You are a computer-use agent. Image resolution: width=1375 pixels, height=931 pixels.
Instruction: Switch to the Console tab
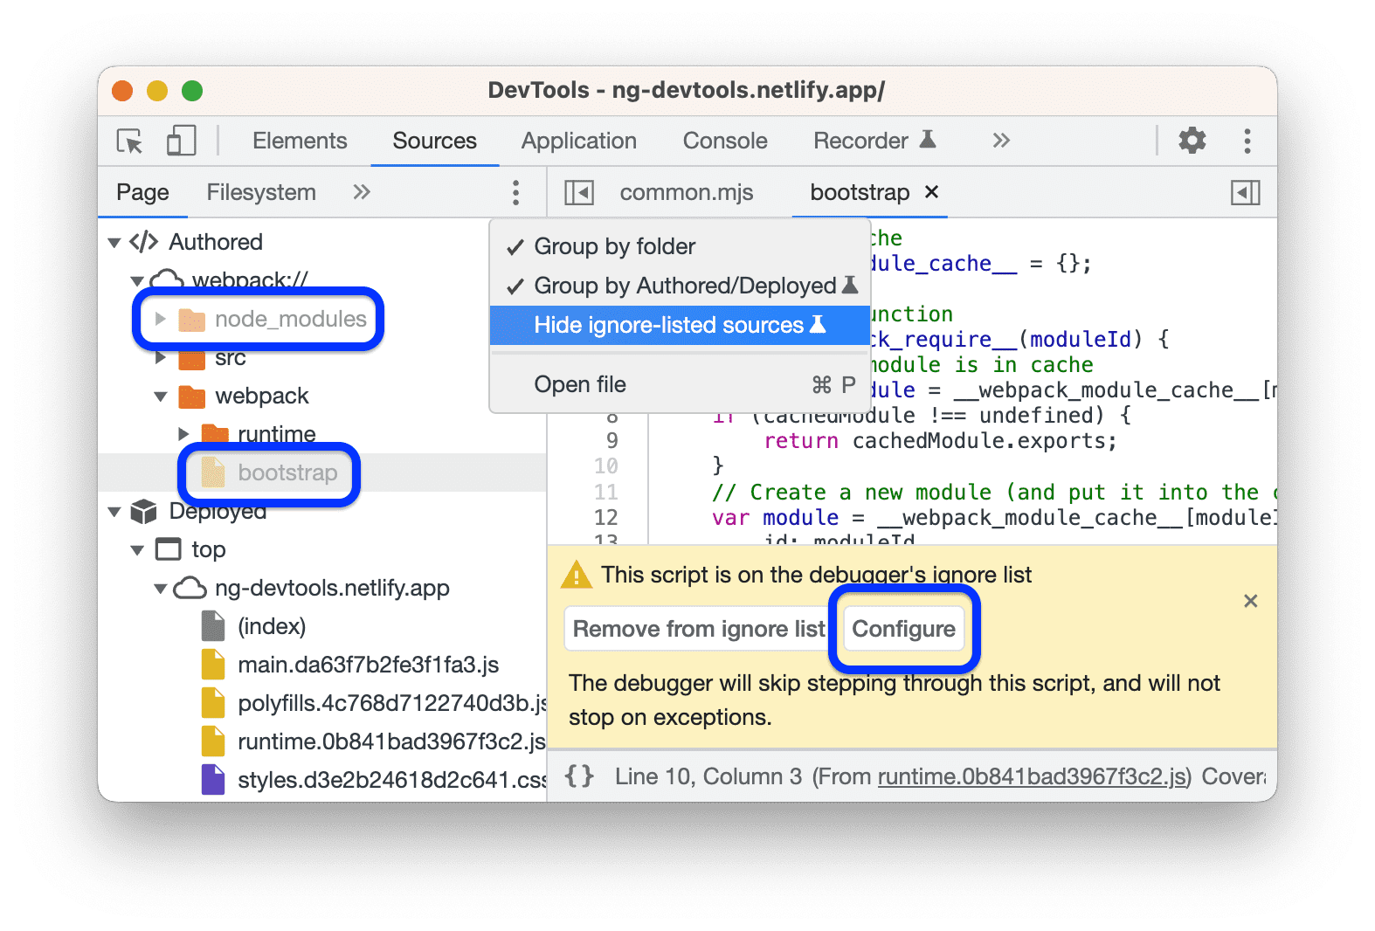724,141
